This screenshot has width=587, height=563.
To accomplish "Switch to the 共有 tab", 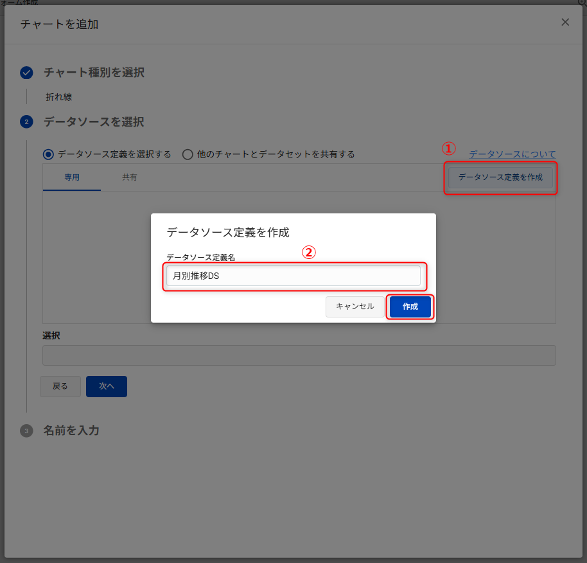I will click(130, 177).
